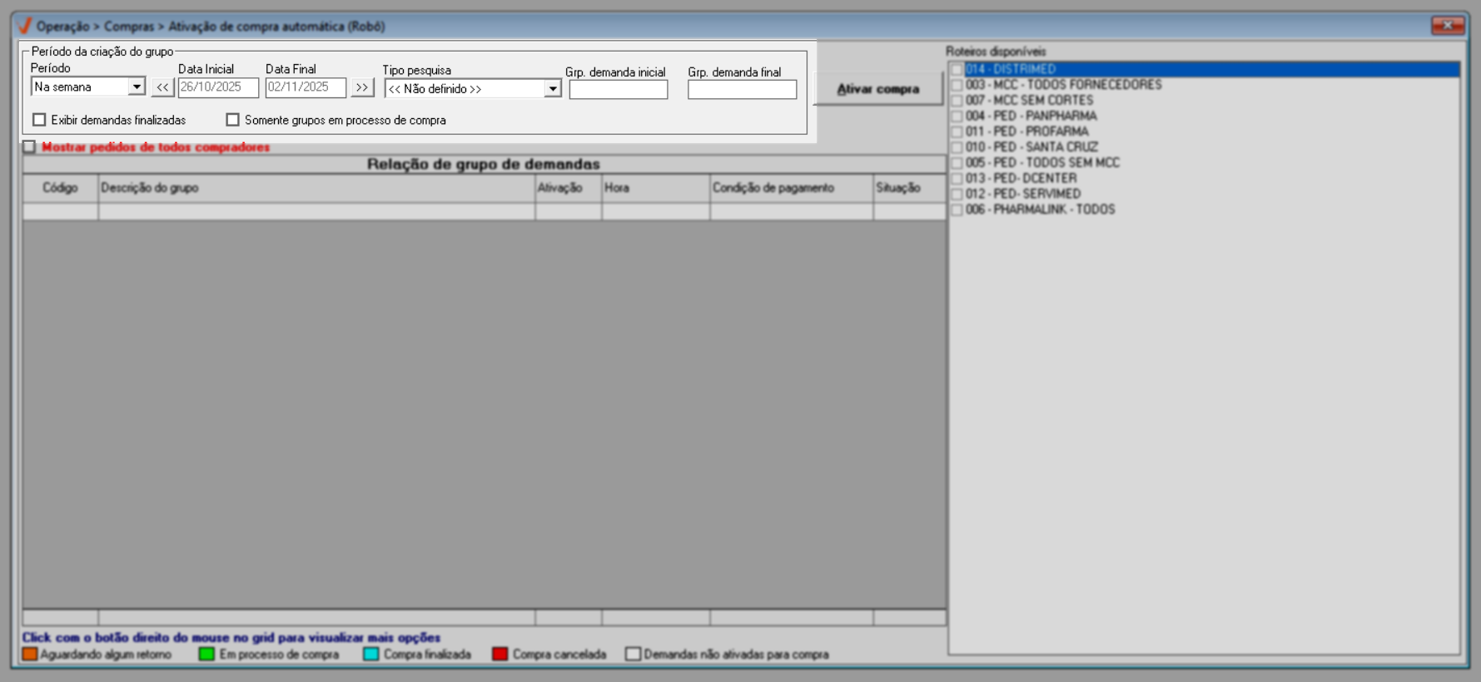Click the Descrição do grupo column header
Image resolution: width=1481 pixels, height=682 pixels.
coord(316,188)
